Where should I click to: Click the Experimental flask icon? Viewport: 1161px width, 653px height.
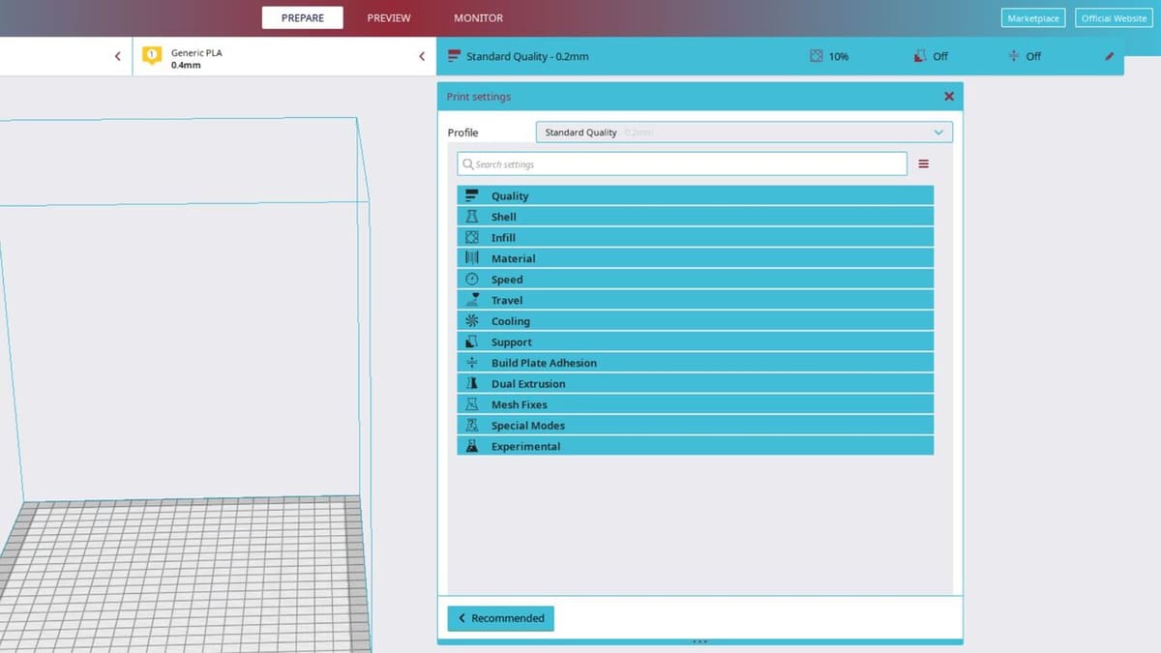click(x=472, y=446)
